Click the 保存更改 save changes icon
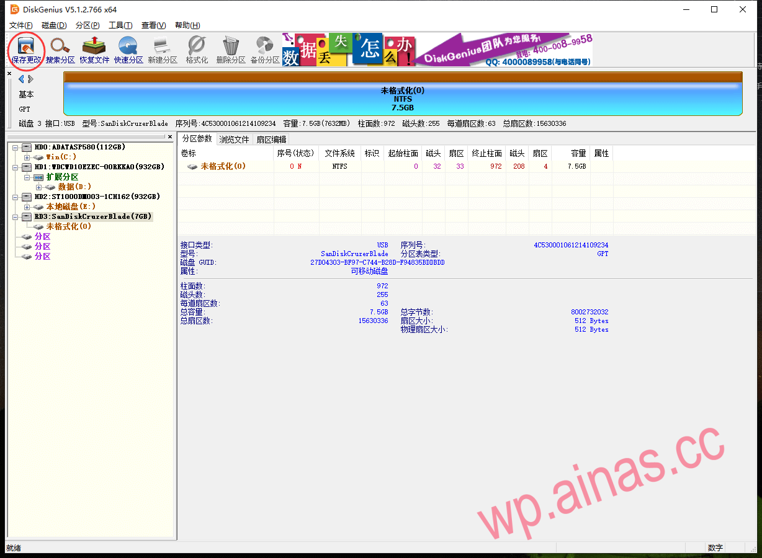Image resolution: width=762 pixels, height=558 pixels. pos(26,50)
